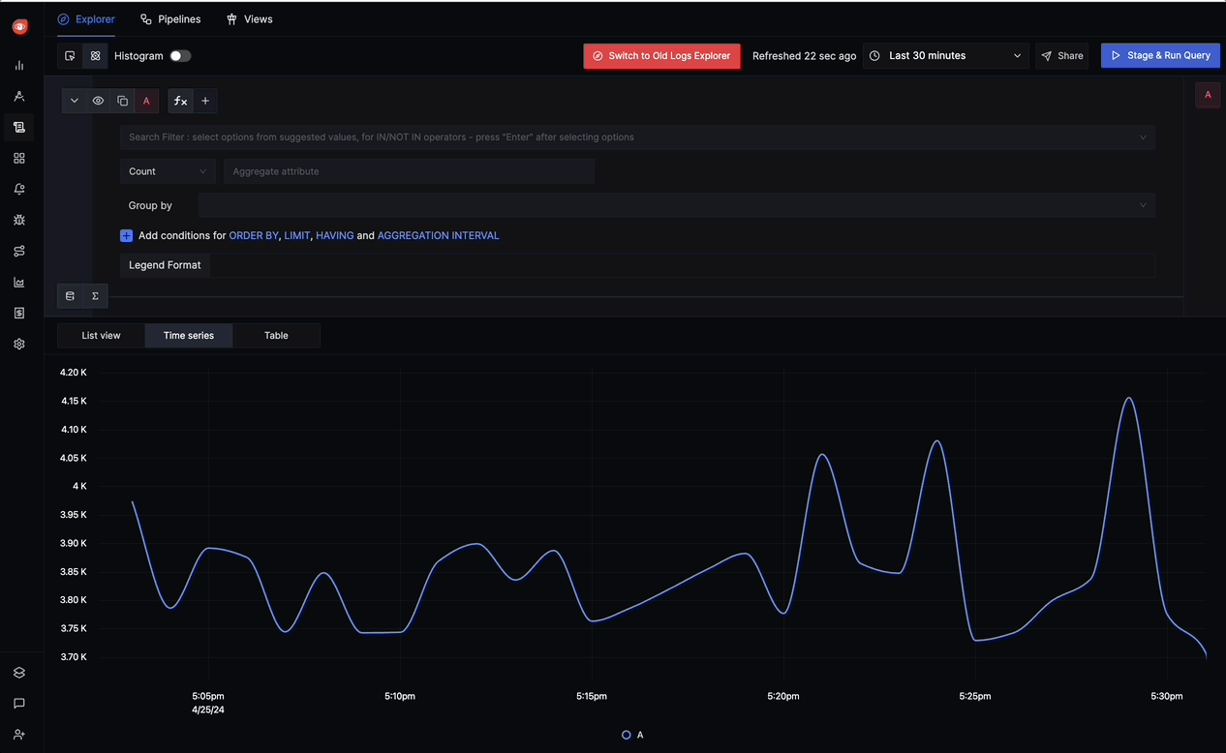This screenshot has width=1226, height=753.
Task: Click the database query icon below the builder
Action: point(70,296)
